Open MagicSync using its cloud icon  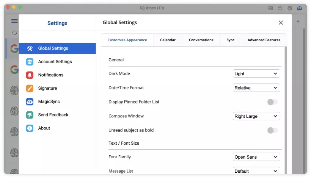30,101
